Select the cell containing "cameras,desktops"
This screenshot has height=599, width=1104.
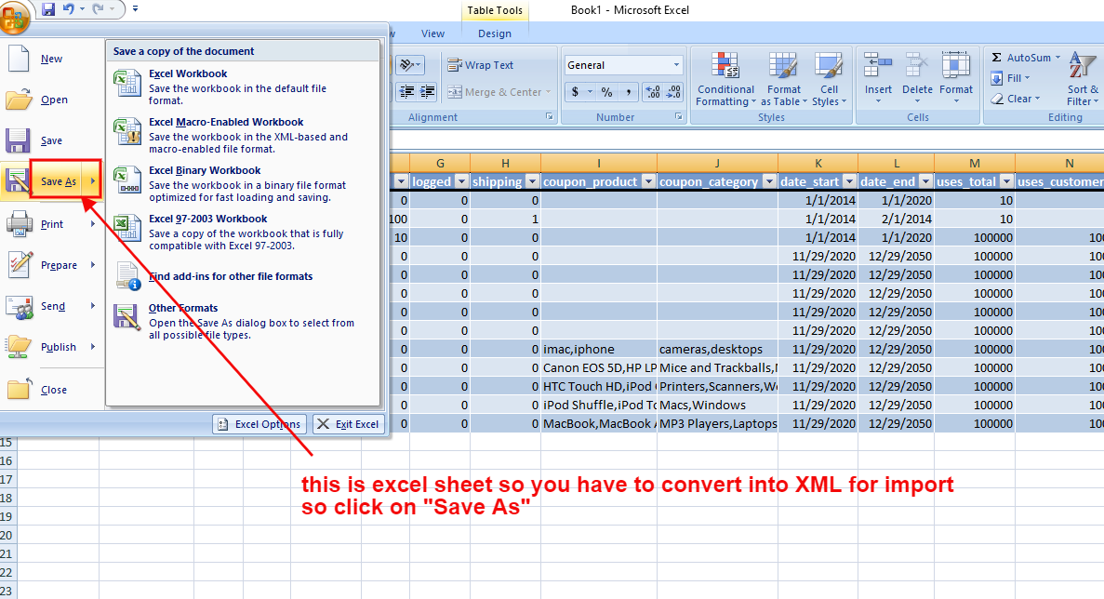click(x=717, y=349)
